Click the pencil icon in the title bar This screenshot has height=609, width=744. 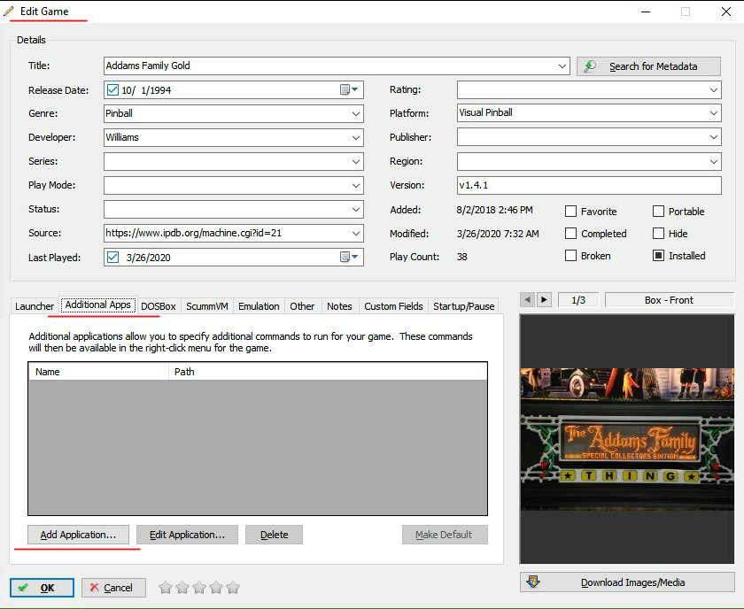click(9, 11)
